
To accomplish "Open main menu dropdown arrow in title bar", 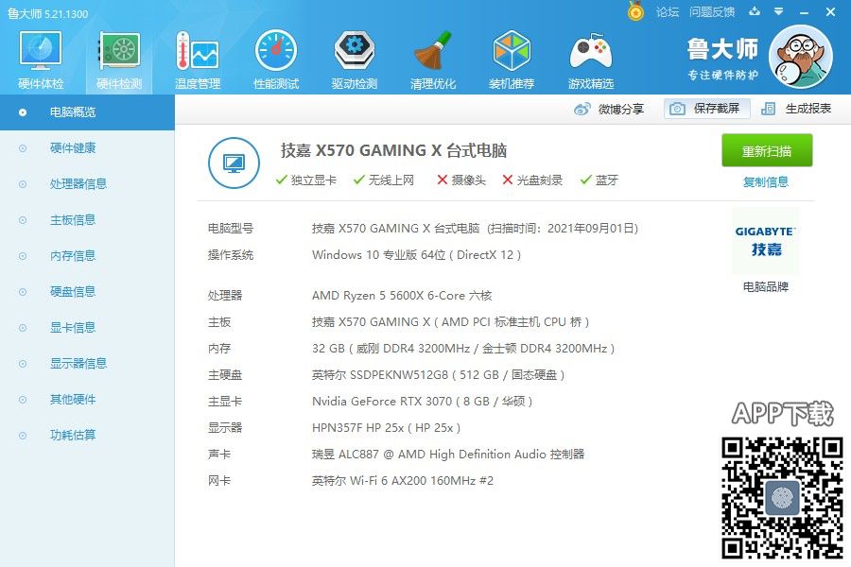I will tap(779, 12).
